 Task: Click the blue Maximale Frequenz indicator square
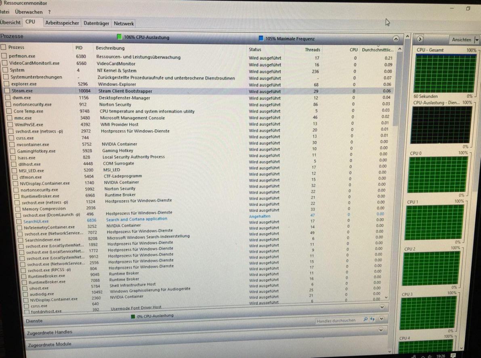261,38
